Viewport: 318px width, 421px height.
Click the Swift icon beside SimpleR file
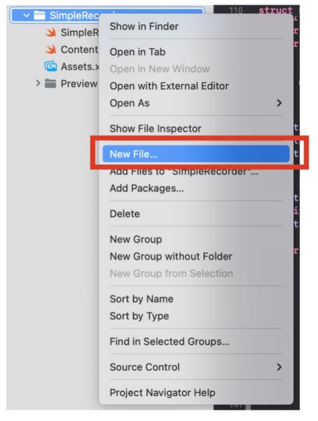(x=50, y=32)
